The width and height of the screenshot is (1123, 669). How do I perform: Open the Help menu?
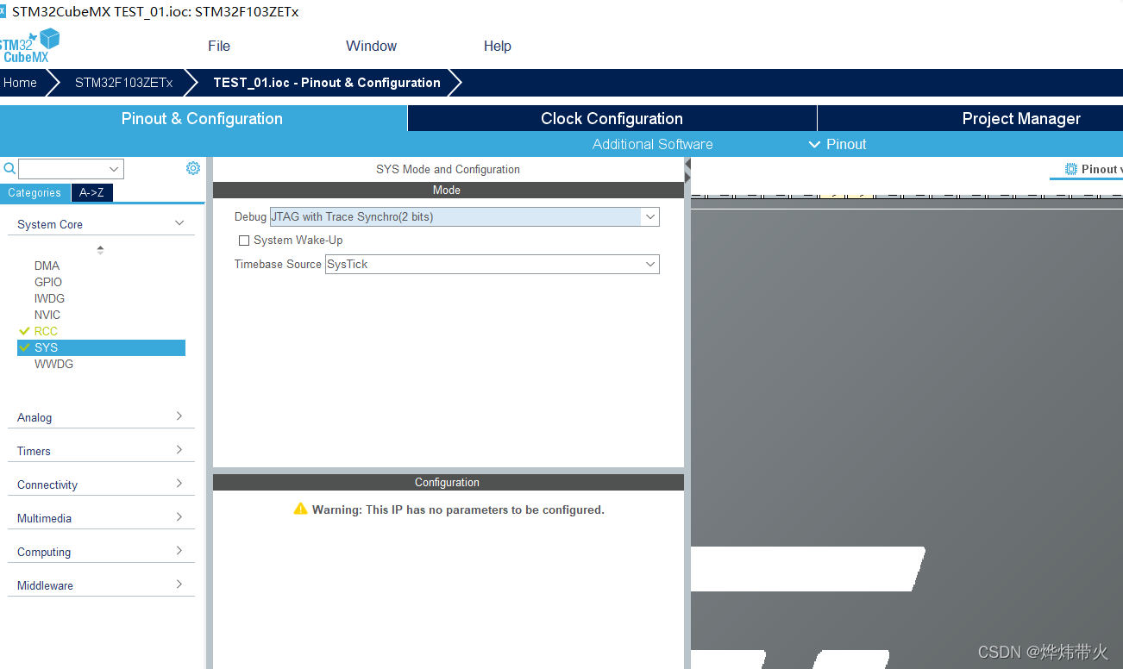pos(497,46)
